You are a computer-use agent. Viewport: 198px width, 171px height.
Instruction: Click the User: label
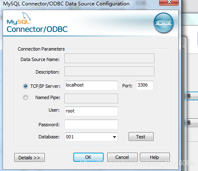(x=54, y=110)
